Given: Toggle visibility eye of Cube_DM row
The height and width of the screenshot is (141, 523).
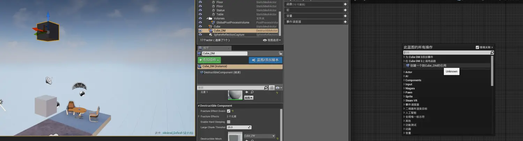Looking at the screenshot, I should point(200,30).
